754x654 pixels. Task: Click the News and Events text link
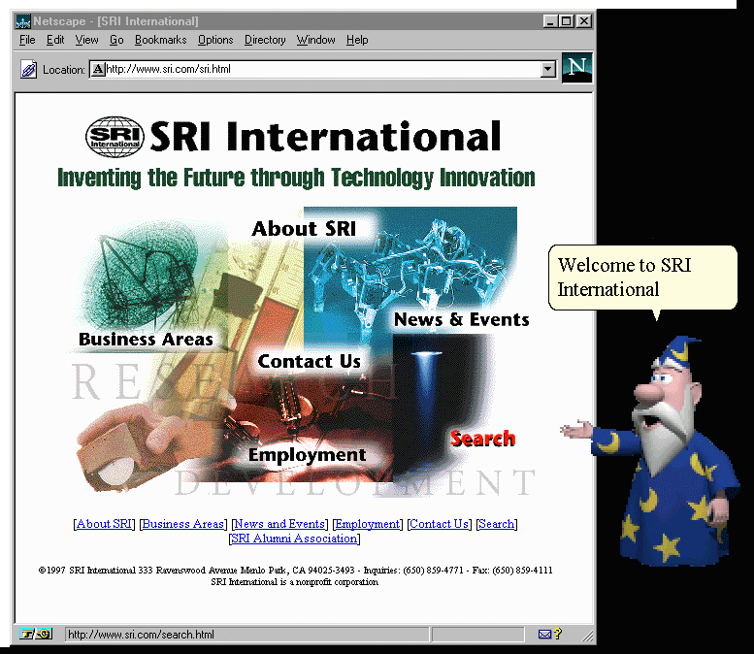pyautogui.click(x=279, y=524)
